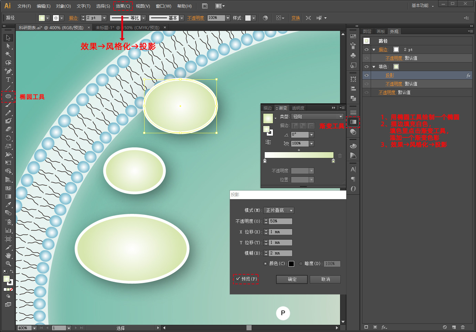
Task: Open the 模式 blend mode dropdown
Action: pos(279,210)
